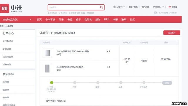Click 配货 progress step dot
This screenshot has width=188, height=106.
[x=98, y=83]
